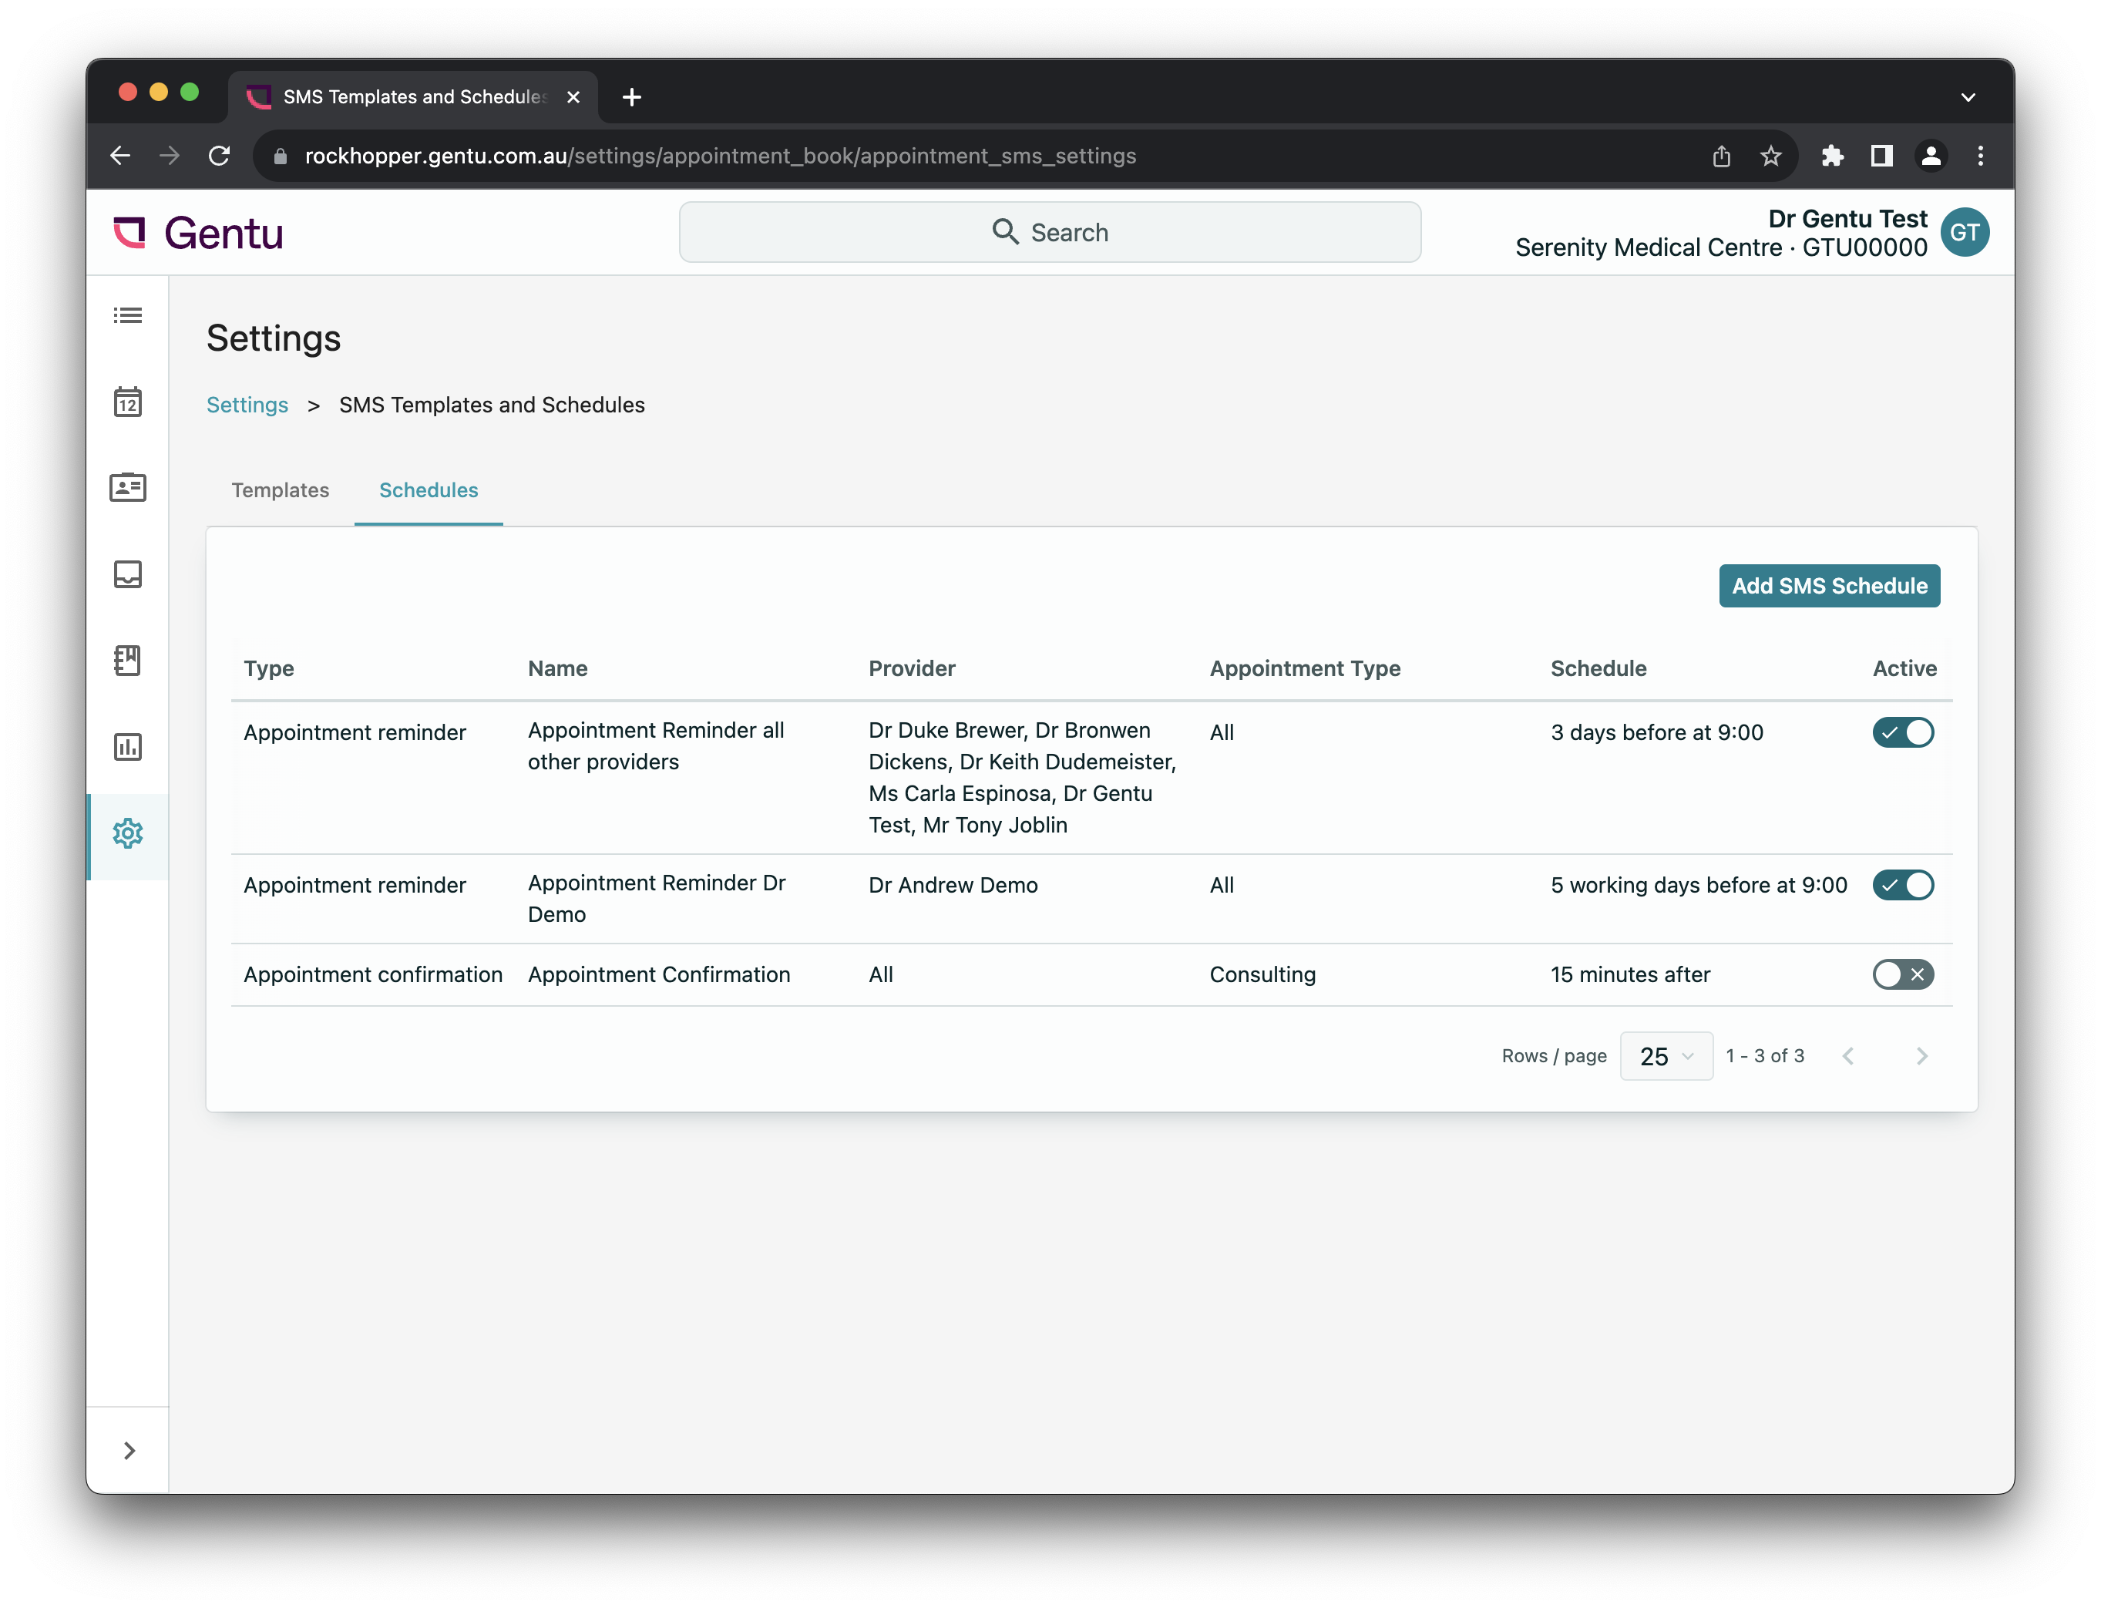Screen dimensions: 2101x1608
Task: Open the rows per page dropdown
Action: (x=1666, y=1056)
